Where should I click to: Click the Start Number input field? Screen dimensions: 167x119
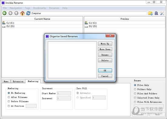point(64,93)
